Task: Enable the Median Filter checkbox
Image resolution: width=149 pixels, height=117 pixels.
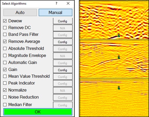Action: pos(5,105)
